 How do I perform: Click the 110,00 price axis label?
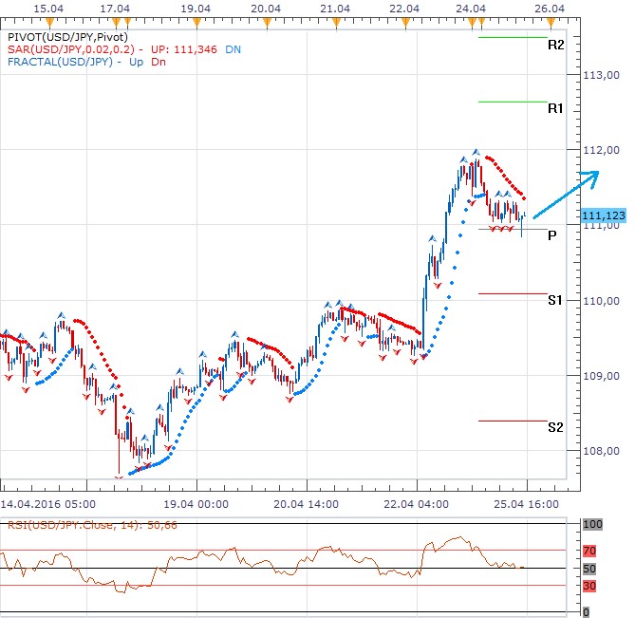click(x=601, y=301)
